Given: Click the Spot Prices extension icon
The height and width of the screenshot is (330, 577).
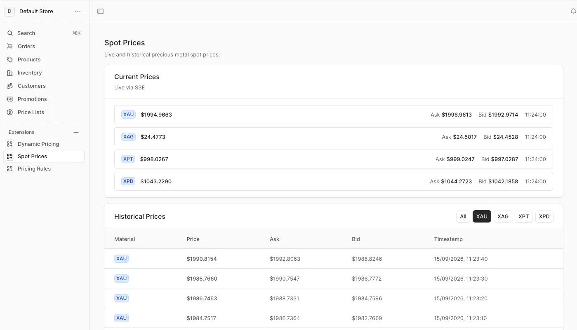Looking at the screenshot, I should tap(10, 156).
